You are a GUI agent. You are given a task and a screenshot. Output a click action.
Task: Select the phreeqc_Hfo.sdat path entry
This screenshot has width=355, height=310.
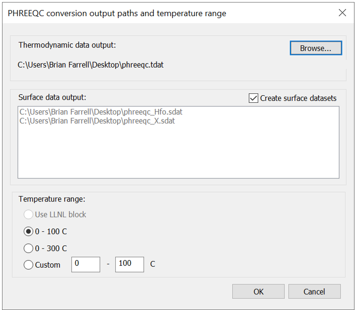(x=101, y=112)
